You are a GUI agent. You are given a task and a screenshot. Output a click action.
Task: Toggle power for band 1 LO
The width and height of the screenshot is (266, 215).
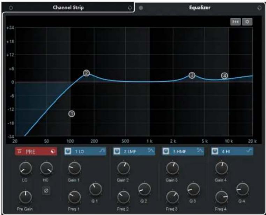[x=68, y=151]
